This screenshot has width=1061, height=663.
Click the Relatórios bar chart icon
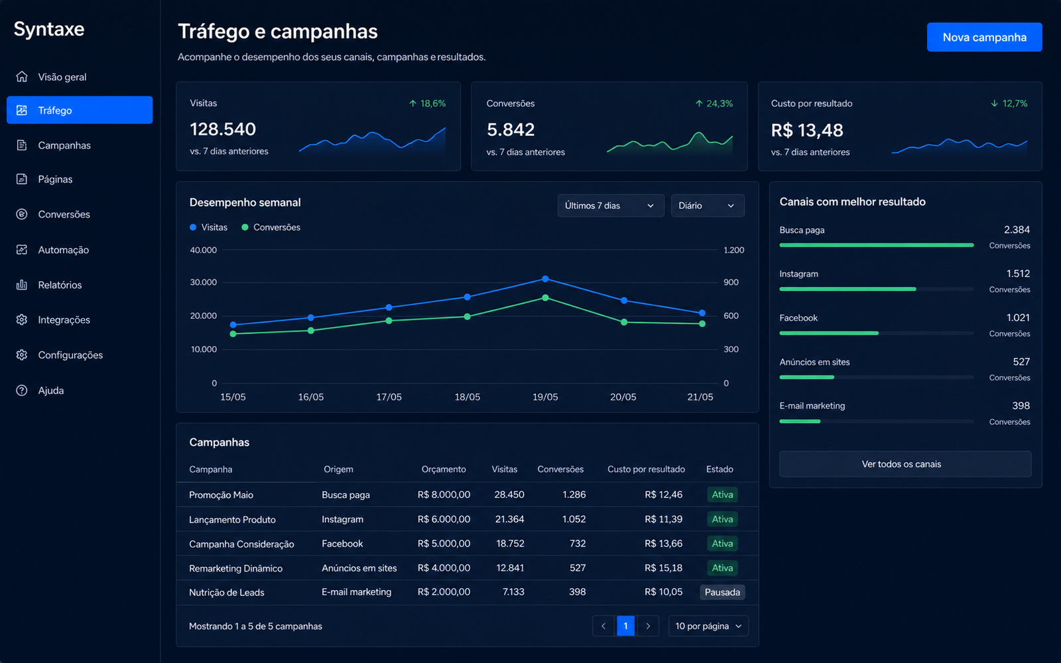[22, 285]
